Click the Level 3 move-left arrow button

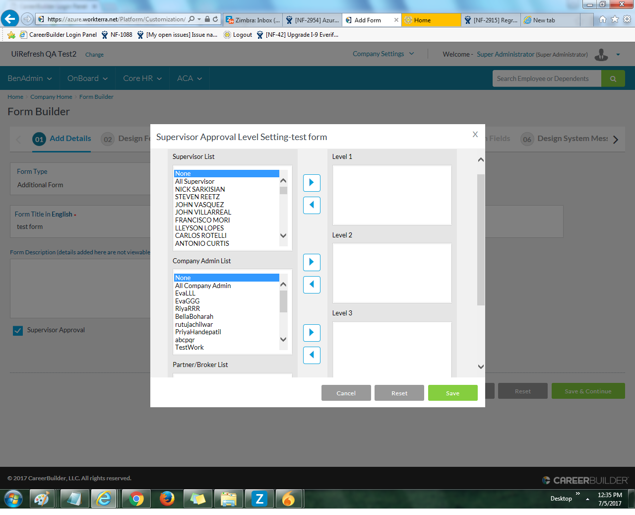(312, 355)
